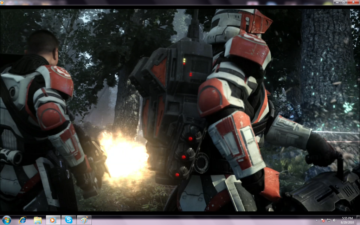Close the media player window
Image resolution: width=360 pixels, height=225 pixels.
click(x=353, y=2)
